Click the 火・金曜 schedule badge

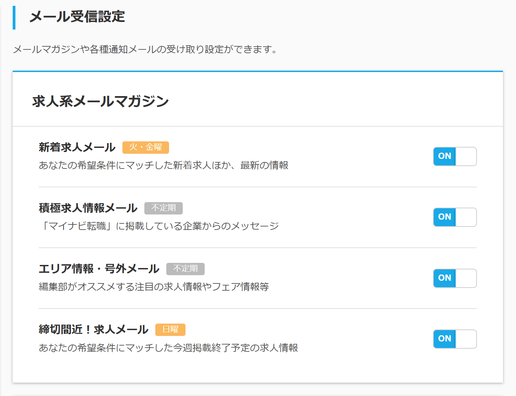tap(146, 148)
